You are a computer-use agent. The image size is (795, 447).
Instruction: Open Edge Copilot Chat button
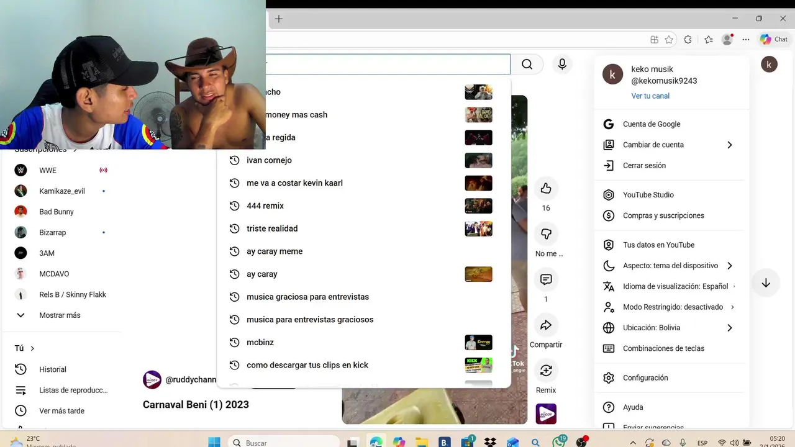(x=774, y=39)
